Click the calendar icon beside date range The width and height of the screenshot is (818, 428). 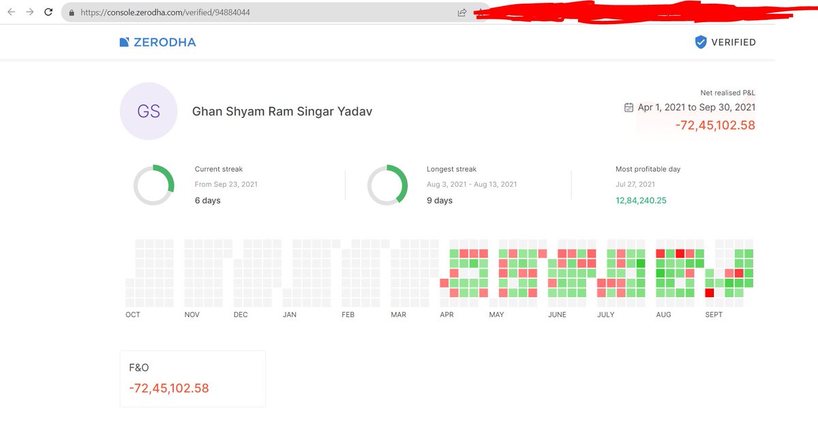(629, 108)
